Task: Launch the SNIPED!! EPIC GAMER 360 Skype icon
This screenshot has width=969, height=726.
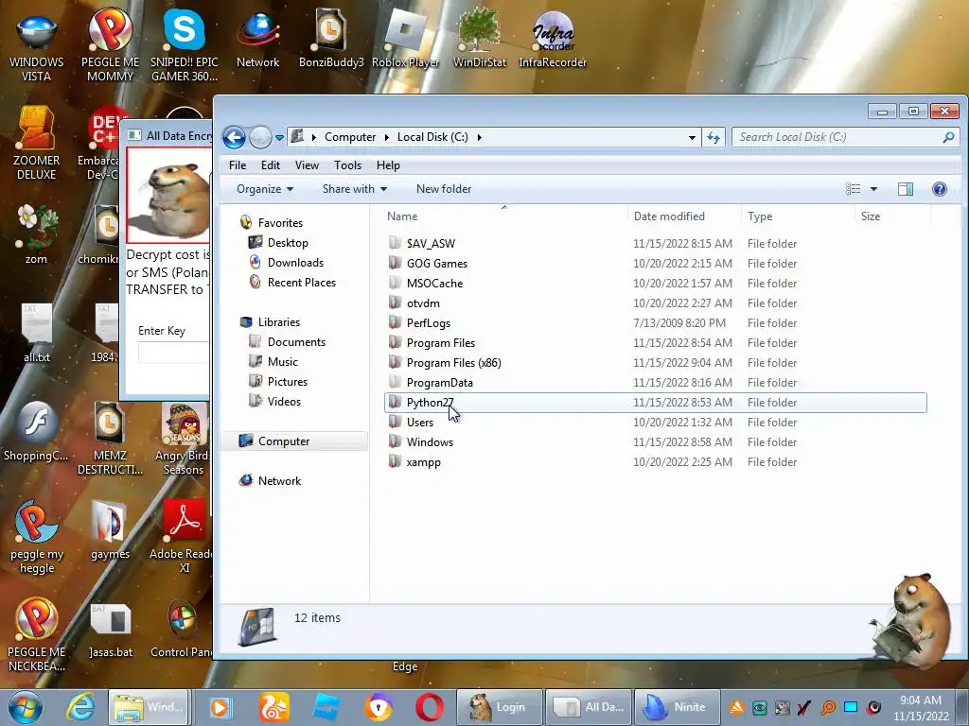Action: pos(185,44)
